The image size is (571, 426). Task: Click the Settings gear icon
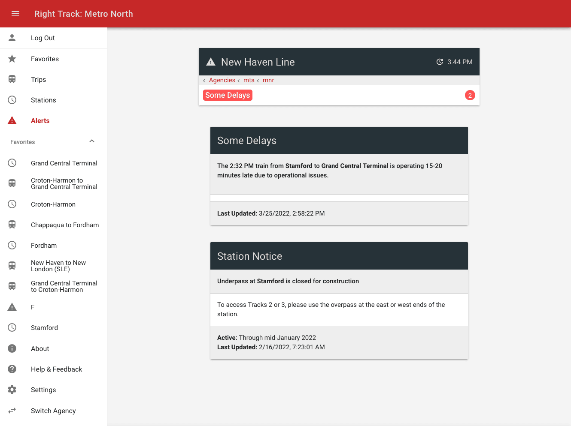[12, 390]
